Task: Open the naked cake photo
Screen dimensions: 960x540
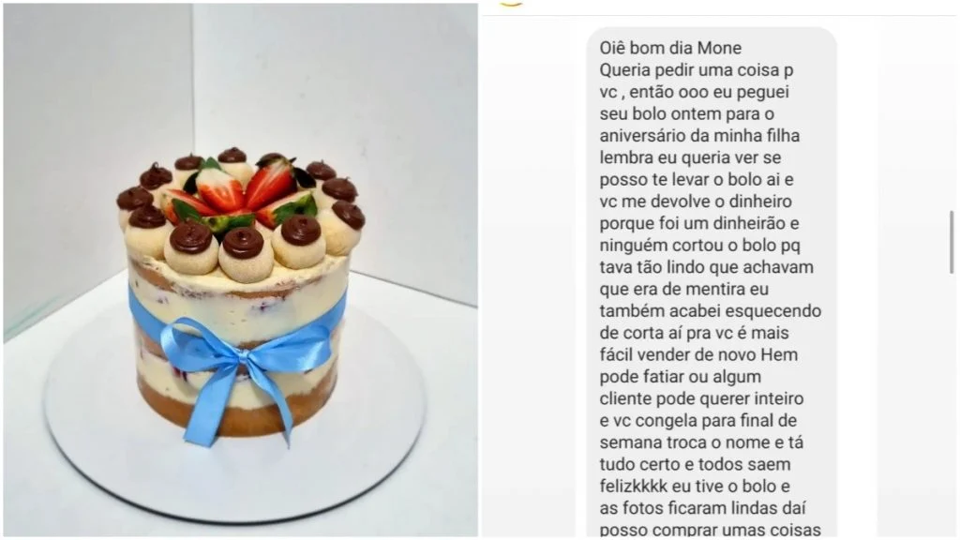Action: click(x=241, y=270)
